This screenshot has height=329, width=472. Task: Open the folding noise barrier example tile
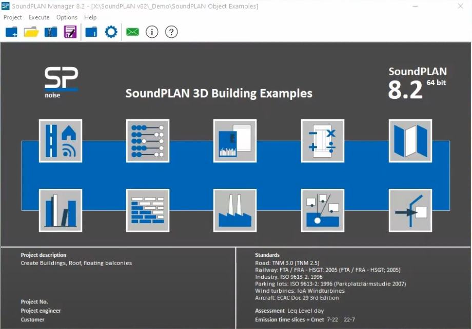click(x=409, y=139)
